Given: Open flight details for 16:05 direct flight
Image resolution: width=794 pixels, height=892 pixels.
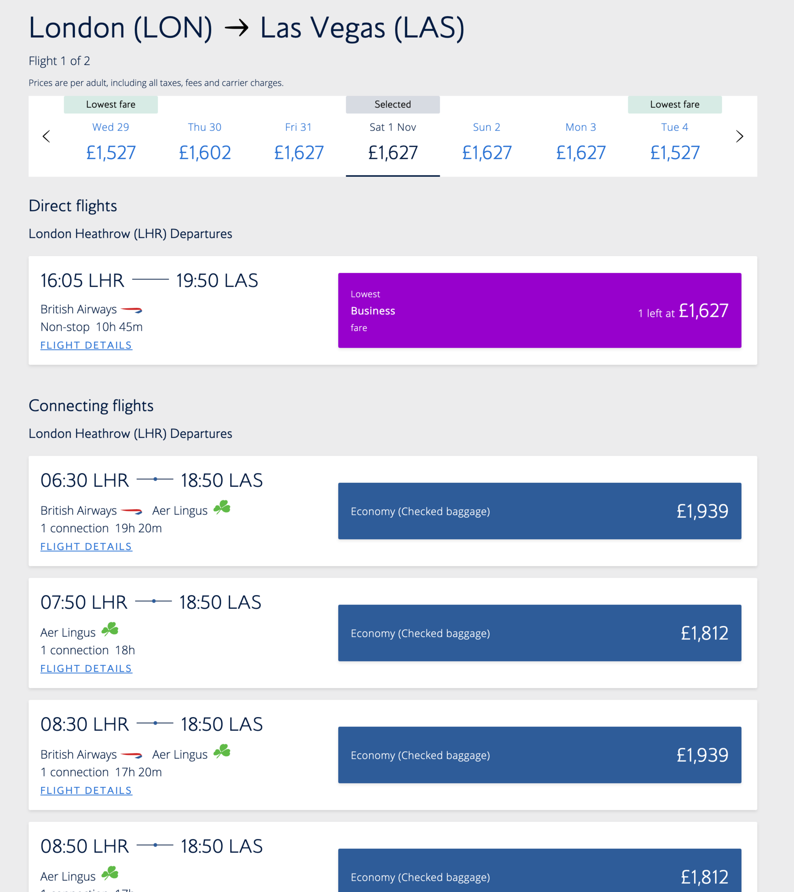Looking at the screenshot, I should (86, 345).
